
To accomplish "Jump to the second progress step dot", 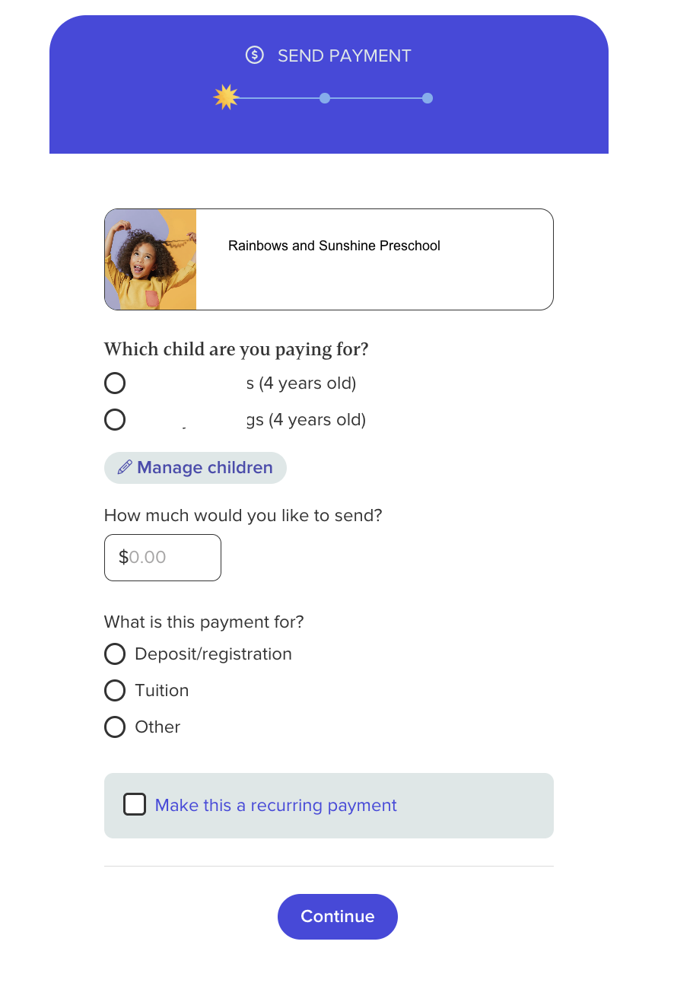I will pos(325,98).
